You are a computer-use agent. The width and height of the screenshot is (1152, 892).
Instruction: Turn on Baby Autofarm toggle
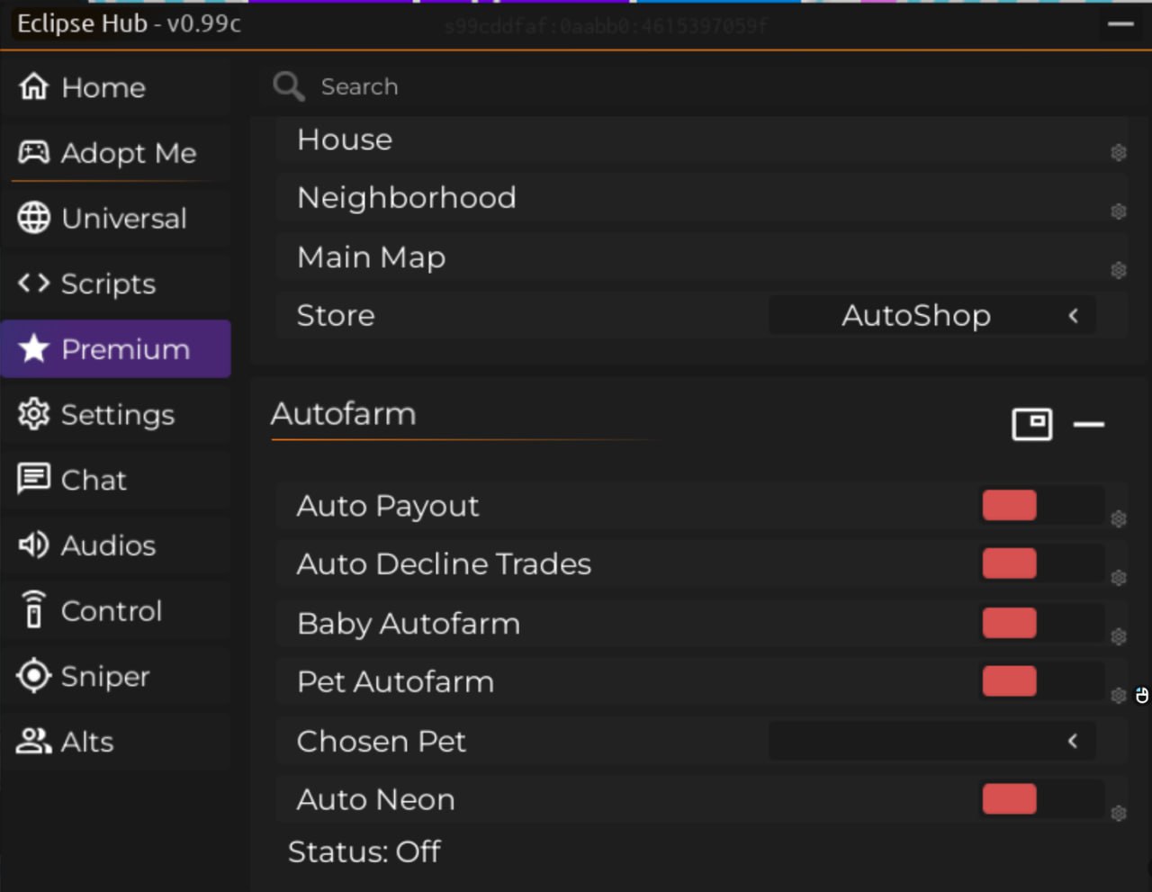pos(1041,623)
